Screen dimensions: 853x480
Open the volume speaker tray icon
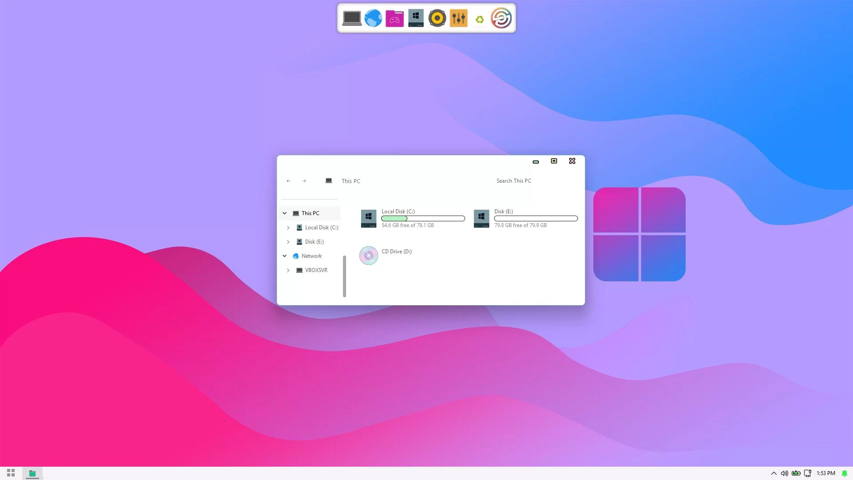coord(785,473)
